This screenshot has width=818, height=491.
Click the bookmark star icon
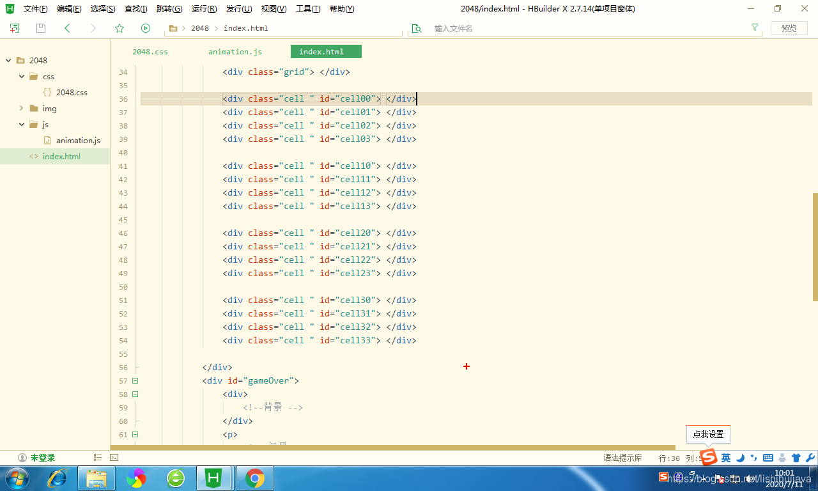click(120, 28)
